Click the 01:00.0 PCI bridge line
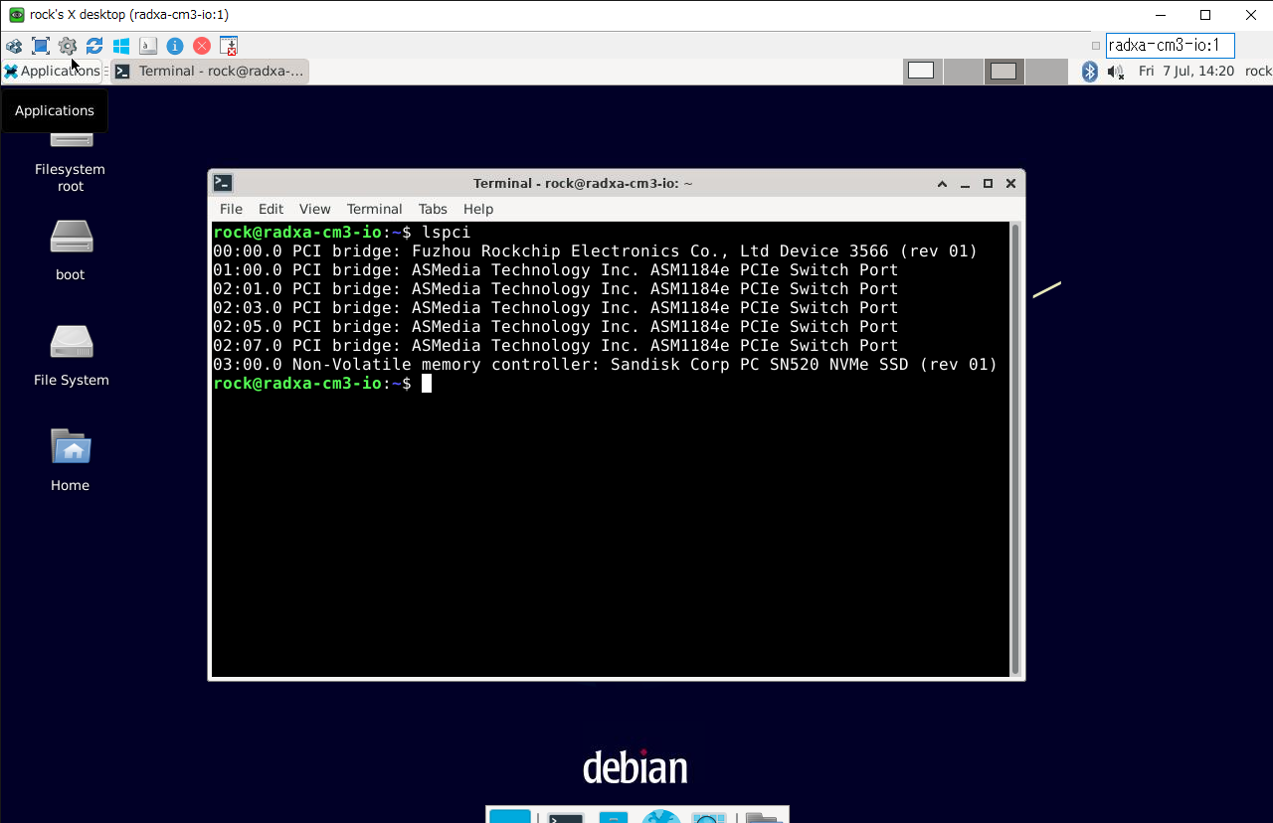Screen dimensions: 1273x823 tap(555, 270)
